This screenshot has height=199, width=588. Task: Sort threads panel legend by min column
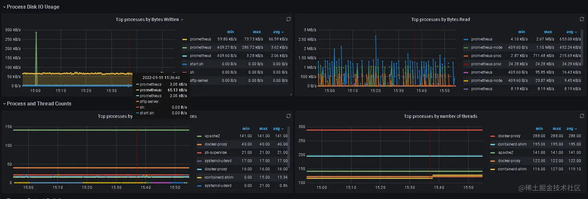(x=539, y=129)
